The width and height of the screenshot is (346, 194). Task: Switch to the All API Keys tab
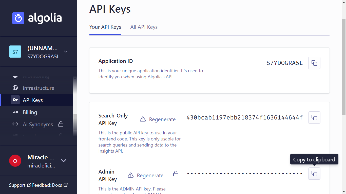point(144,27)
